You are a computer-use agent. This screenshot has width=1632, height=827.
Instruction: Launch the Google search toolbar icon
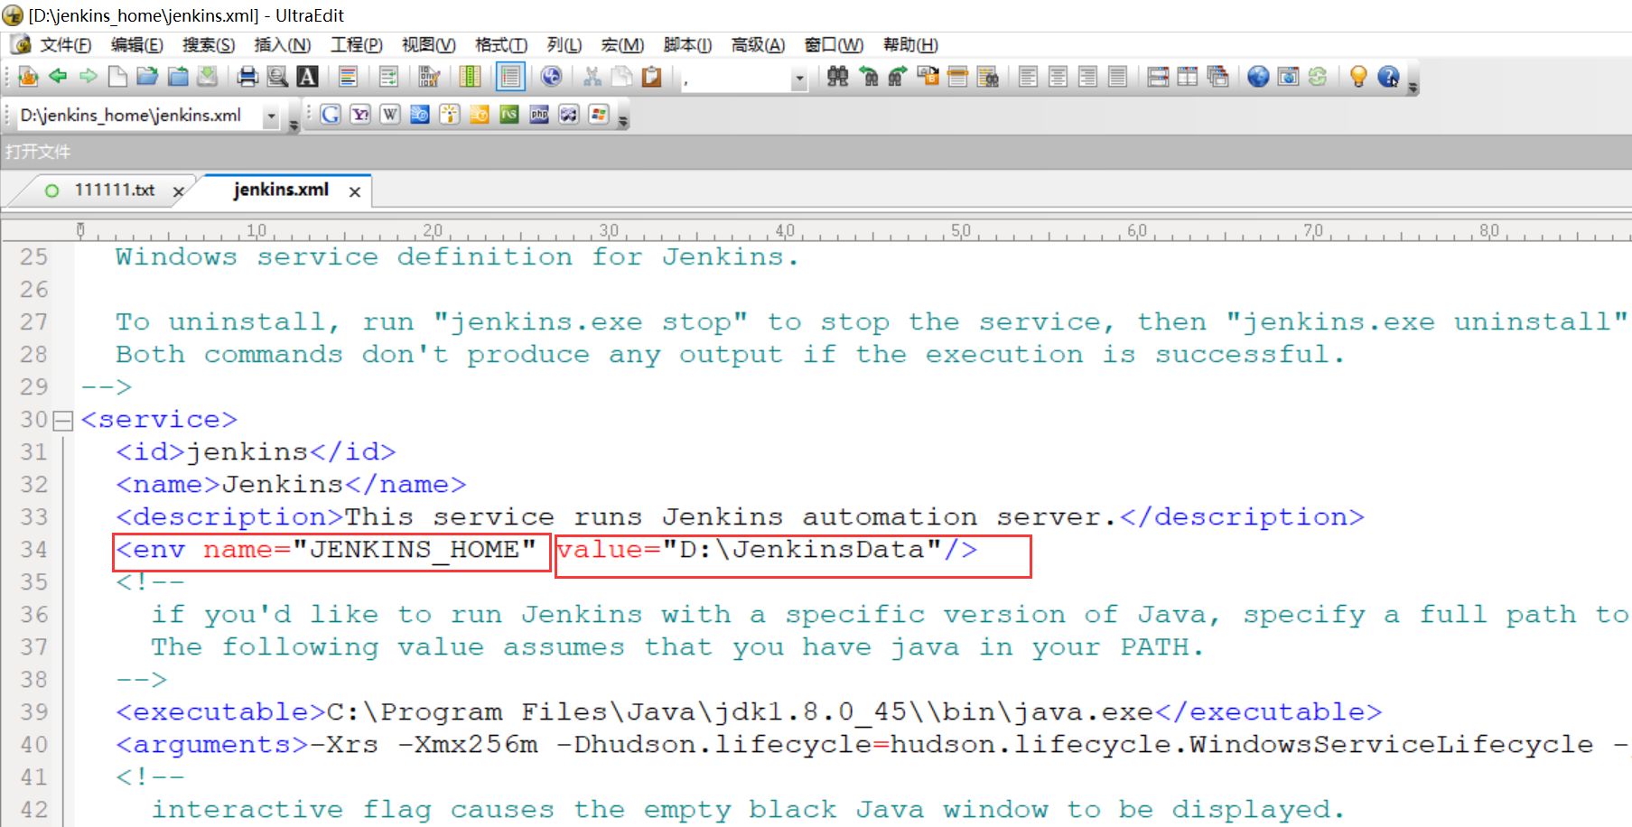point(331,115)
